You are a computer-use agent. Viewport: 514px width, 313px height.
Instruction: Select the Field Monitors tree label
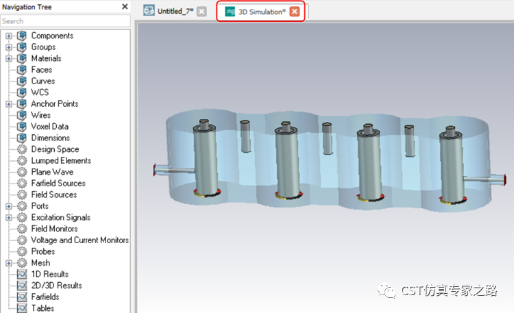(54, 229)
